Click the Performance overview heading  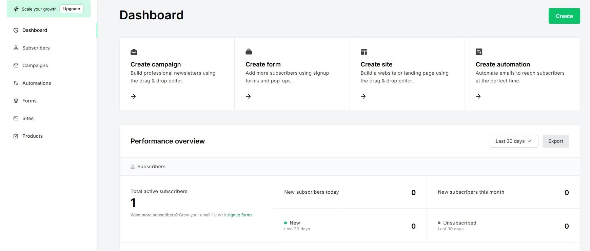pos(168,141)
